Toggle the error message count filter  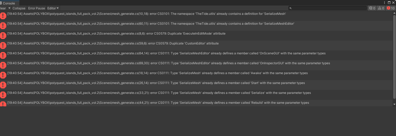[x=390, y=8]
